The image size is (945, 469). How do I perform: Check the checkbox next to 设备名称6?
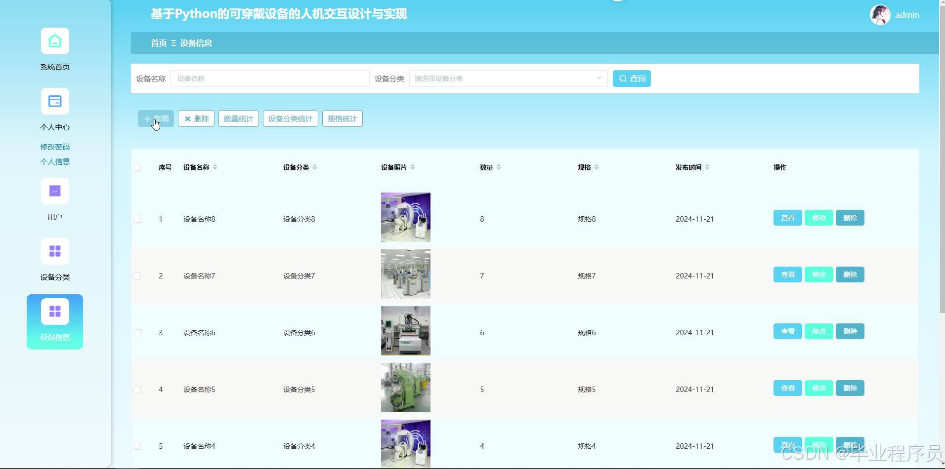[138, 332]
